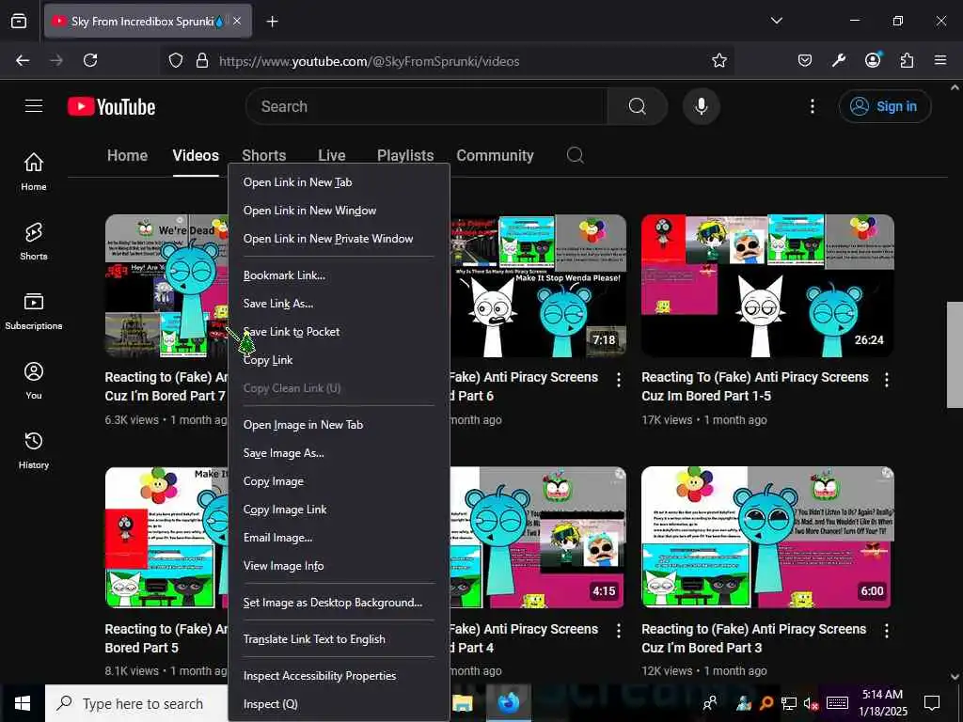Open options for Part 6 video
The height and width of the screenshot is (722, 963).
pyautogui.click(x=619, y=380)
